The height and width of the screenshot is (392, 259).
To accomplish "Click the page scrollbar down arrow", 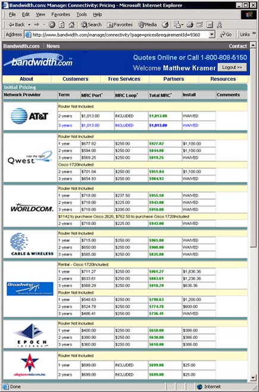I will (253, 378).
